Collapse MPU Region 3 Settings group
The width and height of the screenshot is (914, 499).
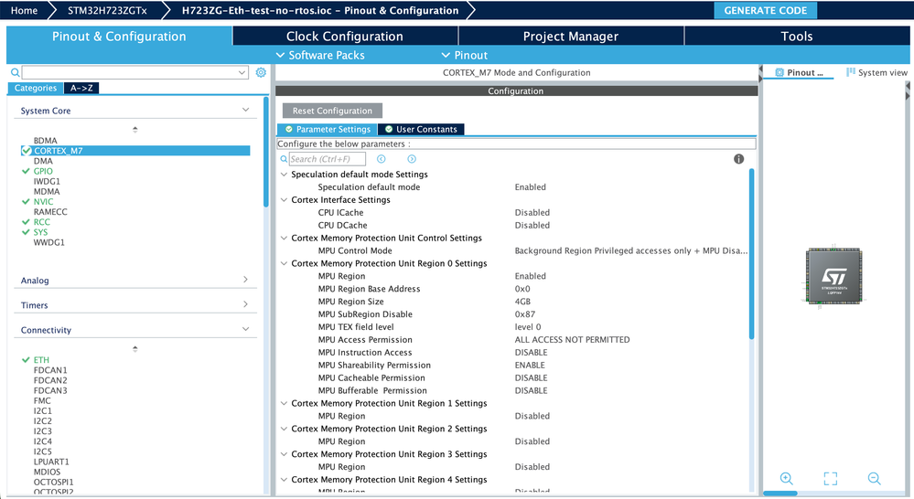284,454
